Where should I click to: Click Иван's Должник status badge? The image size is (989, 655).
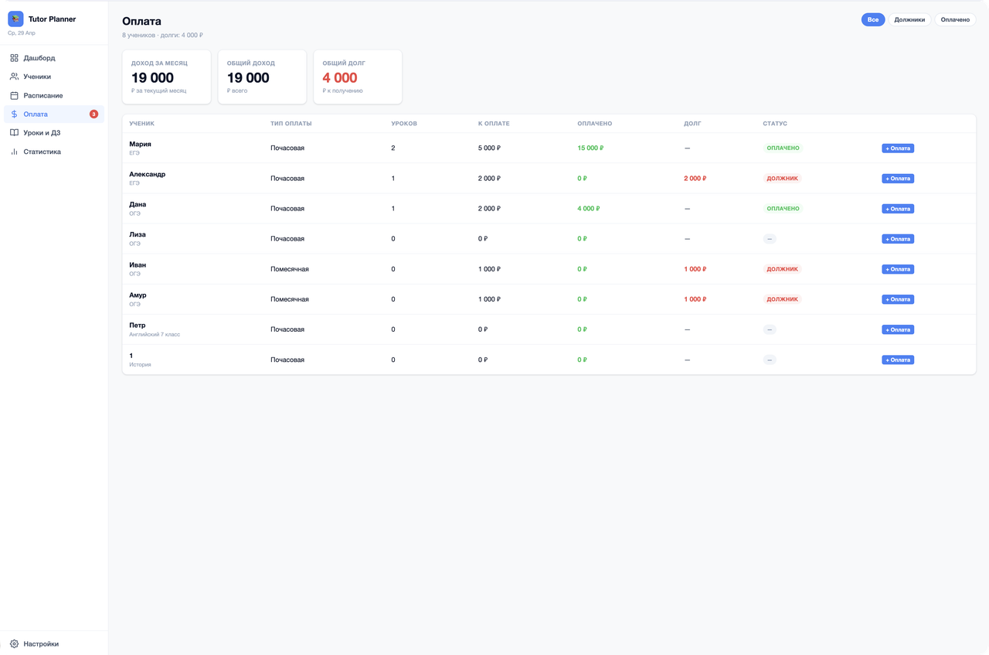click(782, 269)
